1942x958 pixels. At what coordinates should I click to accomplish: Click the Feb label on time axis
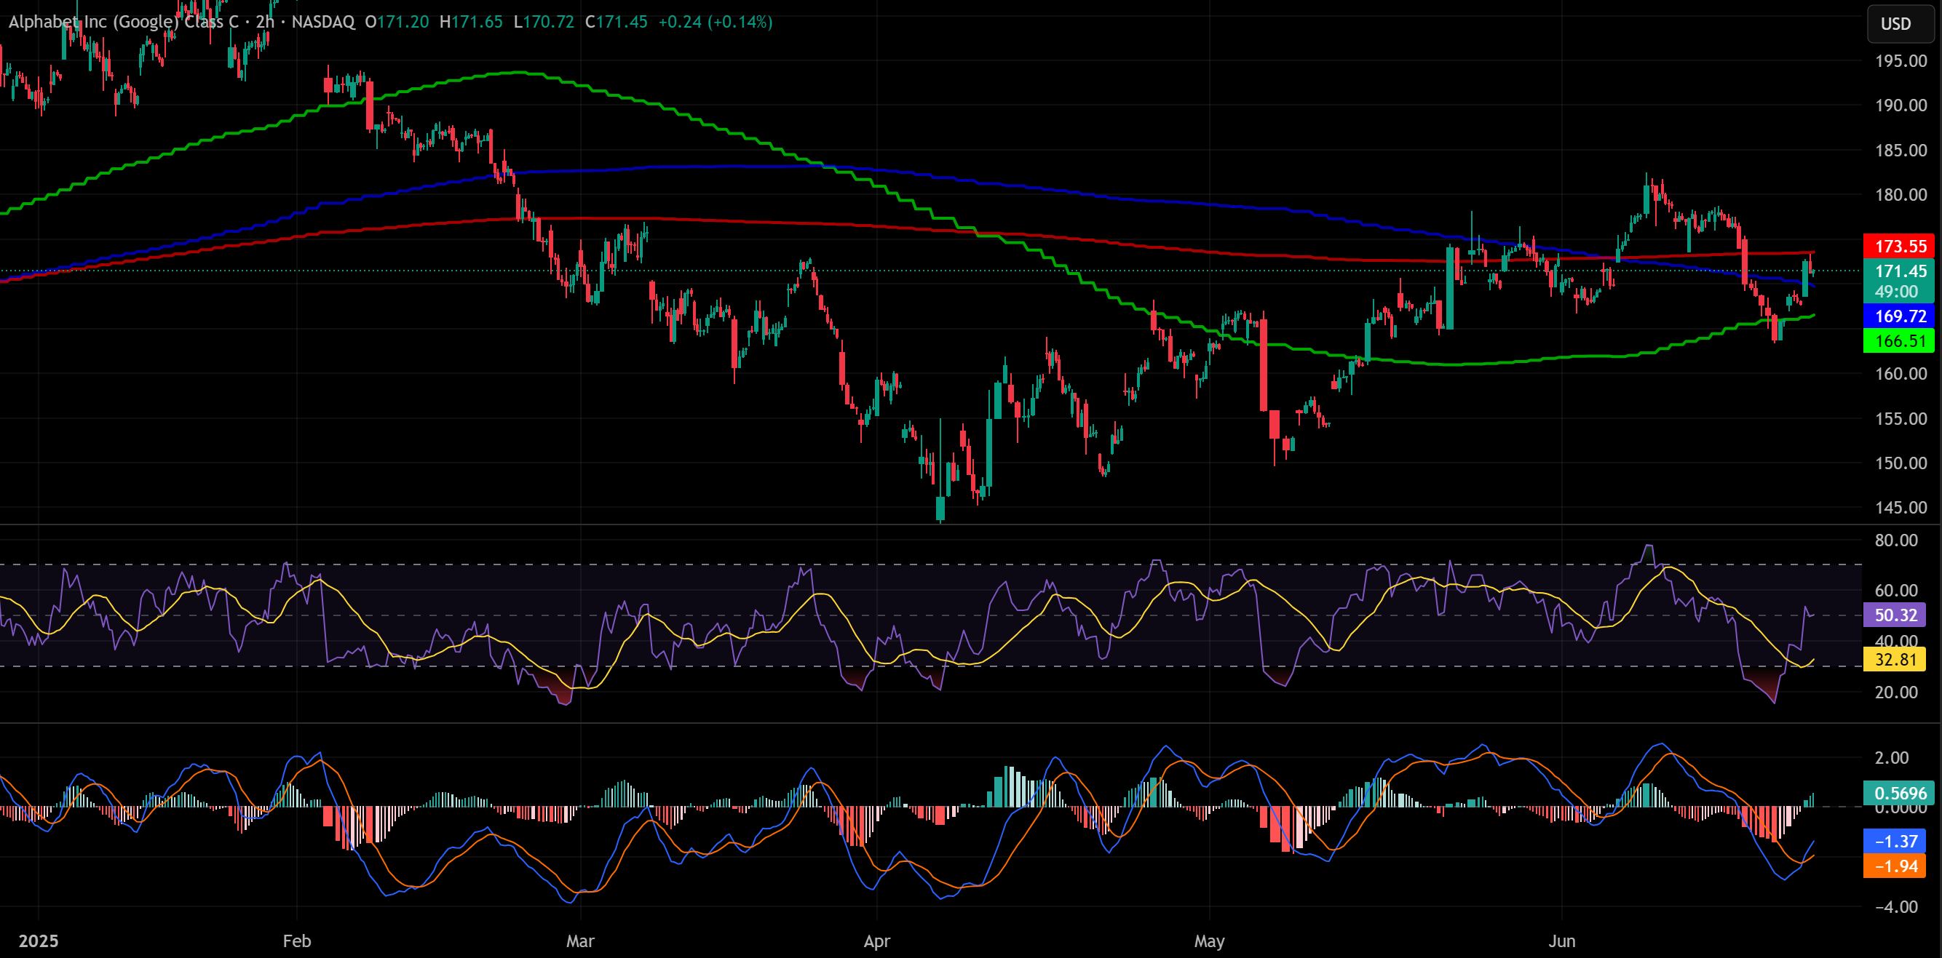coord(297,941)
